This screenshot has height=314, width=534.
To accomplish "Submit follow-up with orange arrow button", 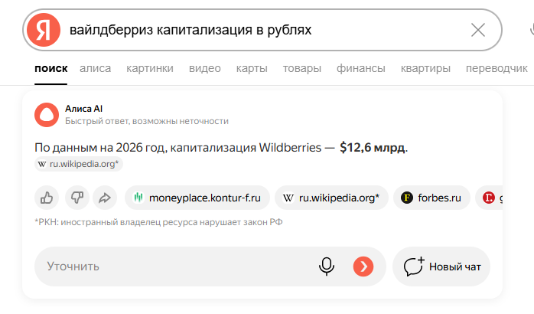I will (x=363, y=267).
